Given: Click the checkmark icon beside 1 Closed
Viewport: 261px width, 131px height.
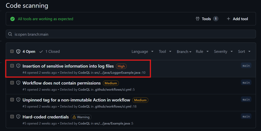Looking at the screenshot, I should pyautogui.click(x=41, y=51).
